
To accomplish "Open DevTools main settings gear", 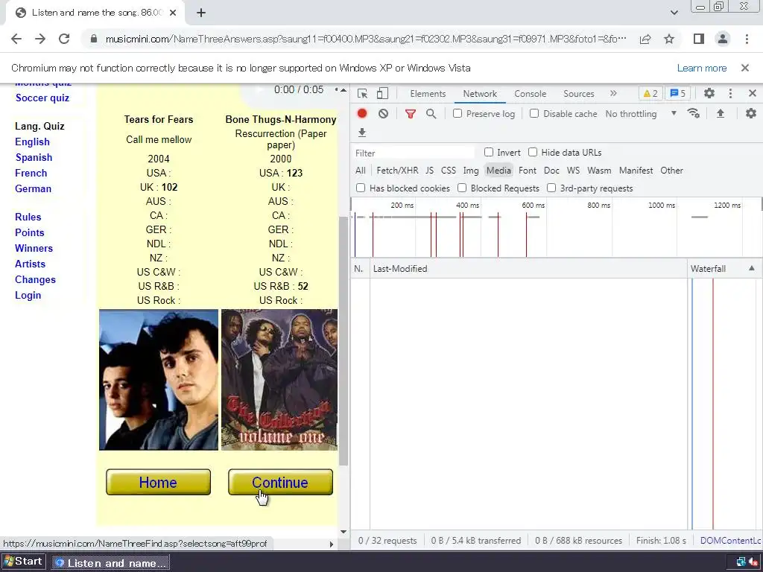I will [x=709, y=93].
